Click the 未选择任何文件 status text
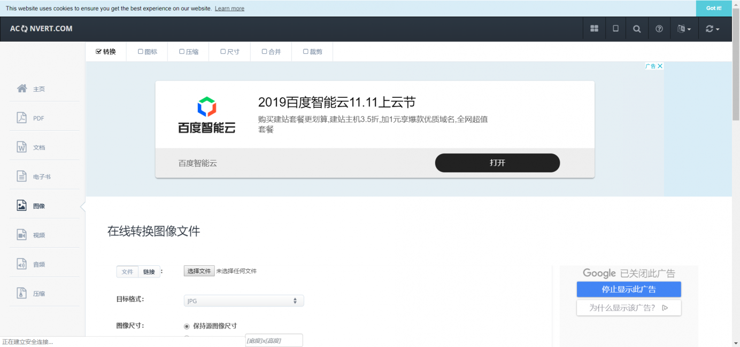The height and width of the screenshot is (347, 740). tap(236, 271)
